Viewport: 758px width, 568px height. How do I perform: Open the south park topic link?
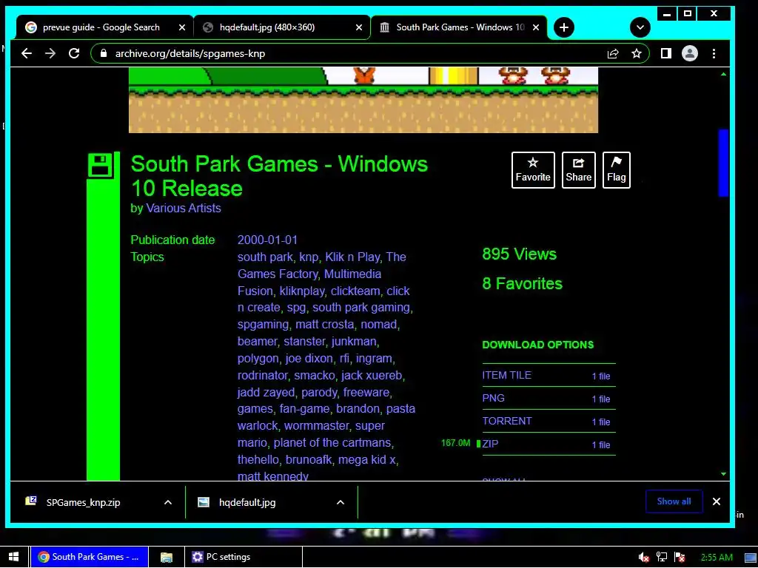[265, 257]
